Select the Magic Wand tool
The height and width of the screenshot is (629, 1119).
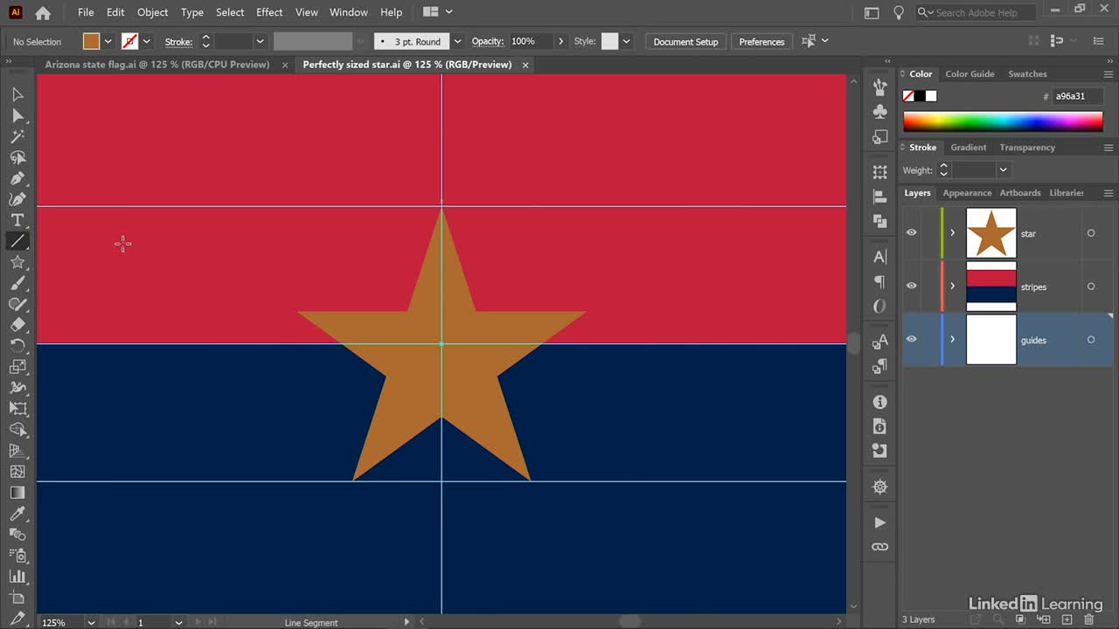[17, 136]
